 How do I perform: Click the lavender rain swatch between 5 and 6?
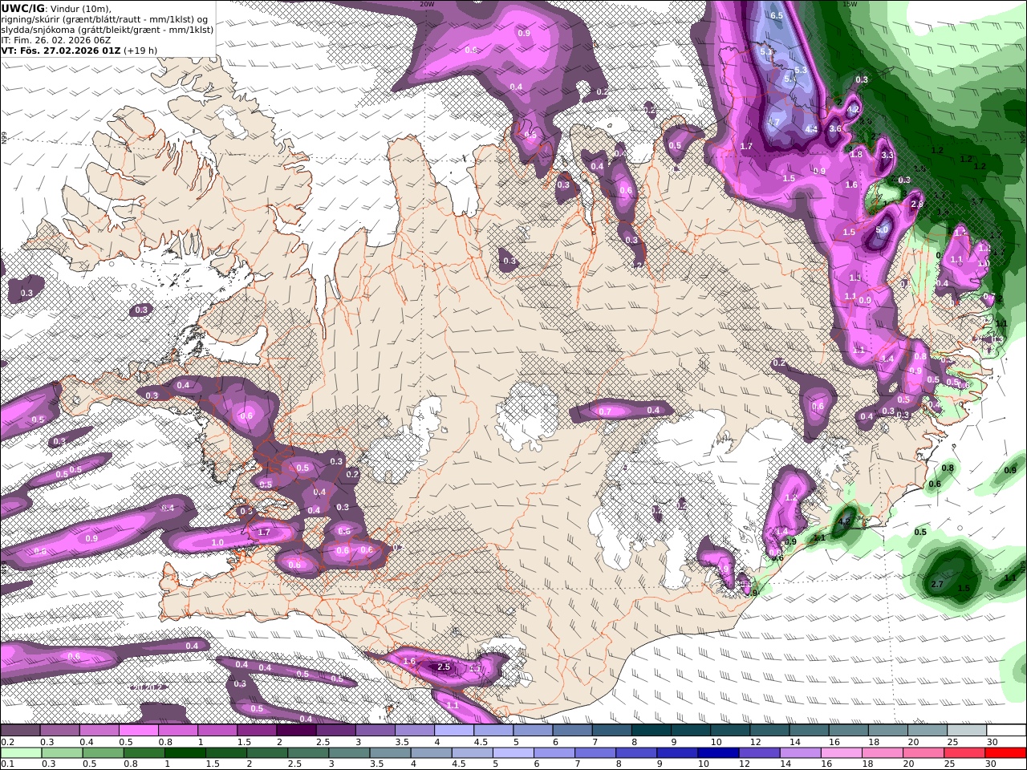515,753
